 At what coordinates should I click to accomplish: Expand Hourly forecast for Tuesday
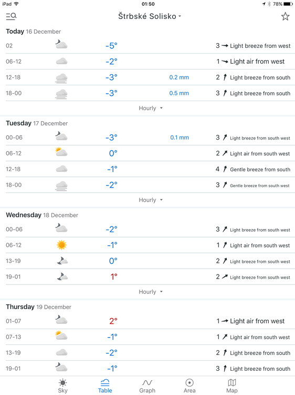point(151,200)
